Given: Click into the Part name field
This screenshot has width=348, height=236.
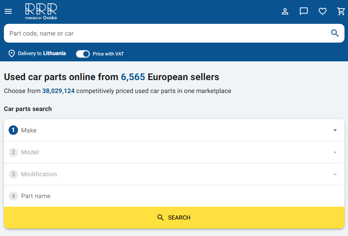Looking at the screenshot, I should coord(174,196).
